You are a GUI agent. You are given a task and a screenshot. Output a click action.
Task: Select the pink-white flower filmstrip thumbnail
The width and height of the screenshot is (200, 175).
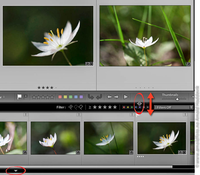pos(55,138)
